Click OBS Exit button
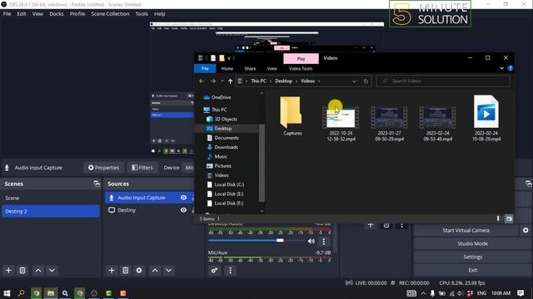 [x=472, y=270]
